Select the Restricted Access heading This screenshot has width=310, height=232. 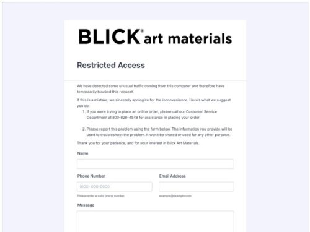pyautogui.click(x=111, y=65)
